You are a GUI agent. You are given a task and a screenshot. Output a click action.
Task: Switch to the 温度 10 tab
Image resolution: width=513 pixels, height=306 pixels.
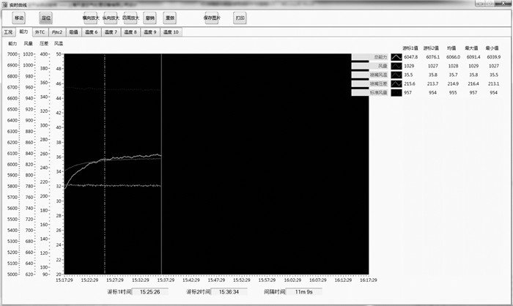click(x=171, y=32)
